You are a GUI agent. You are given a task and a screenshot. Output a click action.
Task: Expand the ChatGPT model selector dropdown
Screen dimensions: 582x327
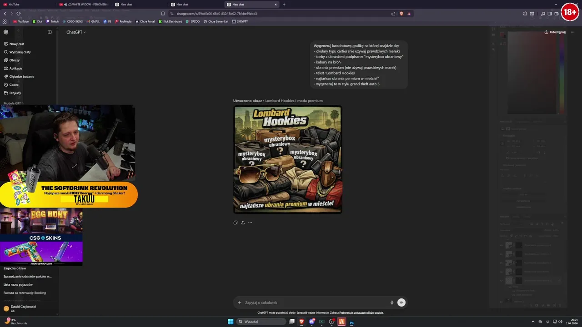(x=76, y=32)
